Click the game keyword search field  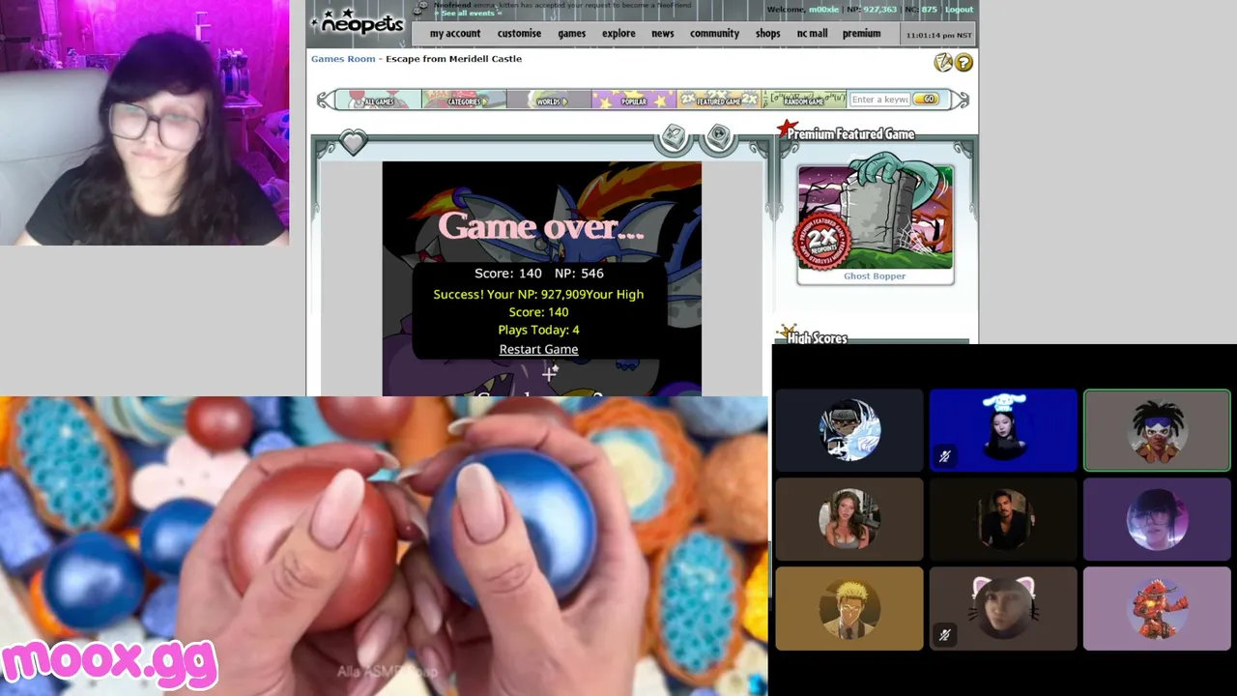point(879,100)
